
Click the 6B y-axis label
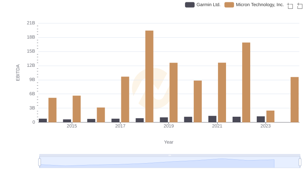(x=32, y=94)
